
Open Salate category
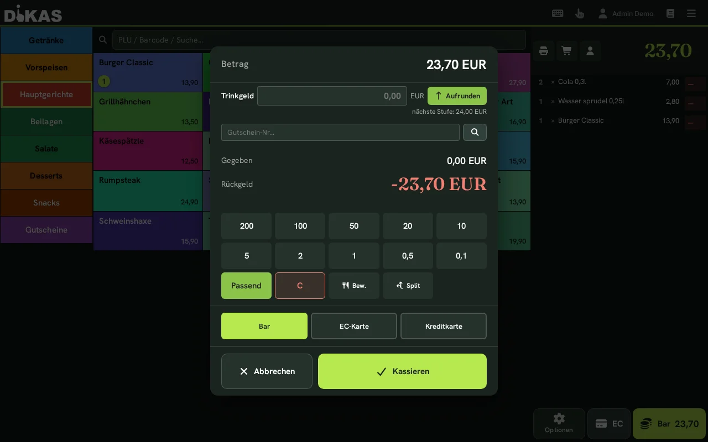tap(46, 149)
